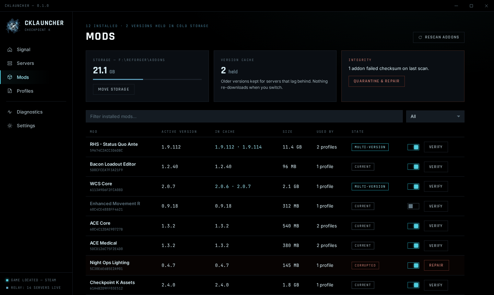Repair the Night Ops Lighting mod
Viewport: 494px width, 295px height.
click(436, 265)
